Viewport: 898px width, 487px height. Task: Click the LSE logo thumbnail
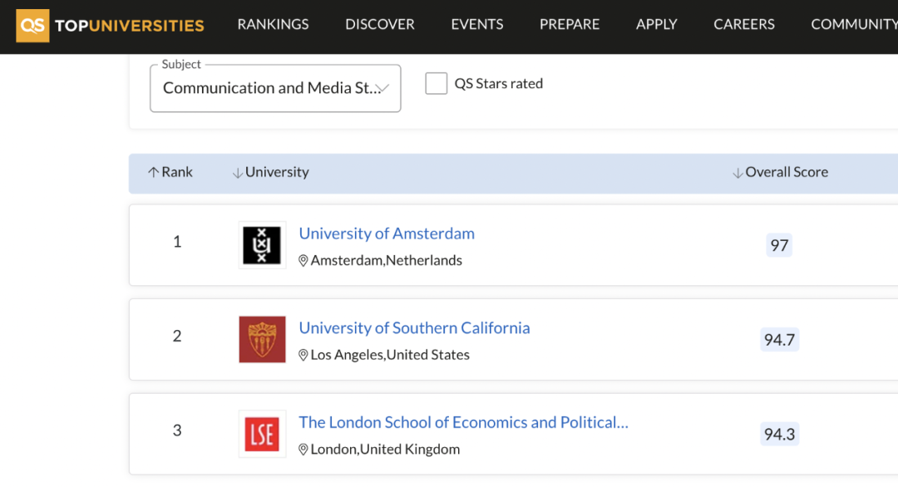pyautogui.click(x=262, y=434)
